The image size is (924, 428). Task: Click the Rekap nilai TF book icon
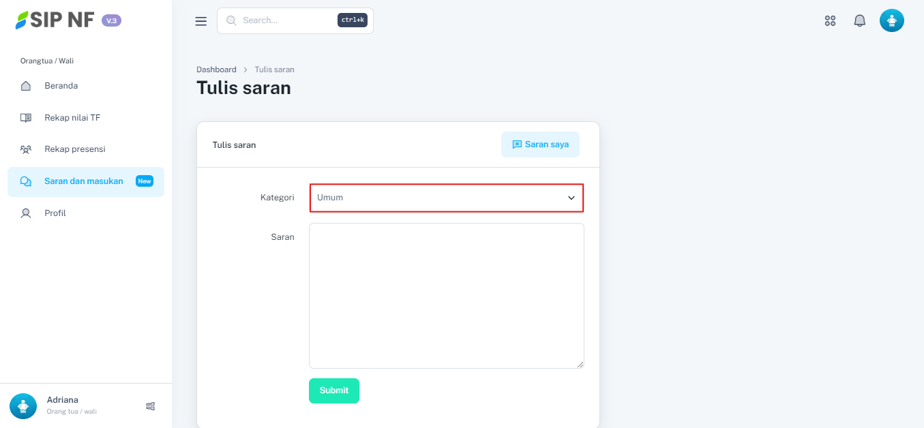[x=26, y=118]
